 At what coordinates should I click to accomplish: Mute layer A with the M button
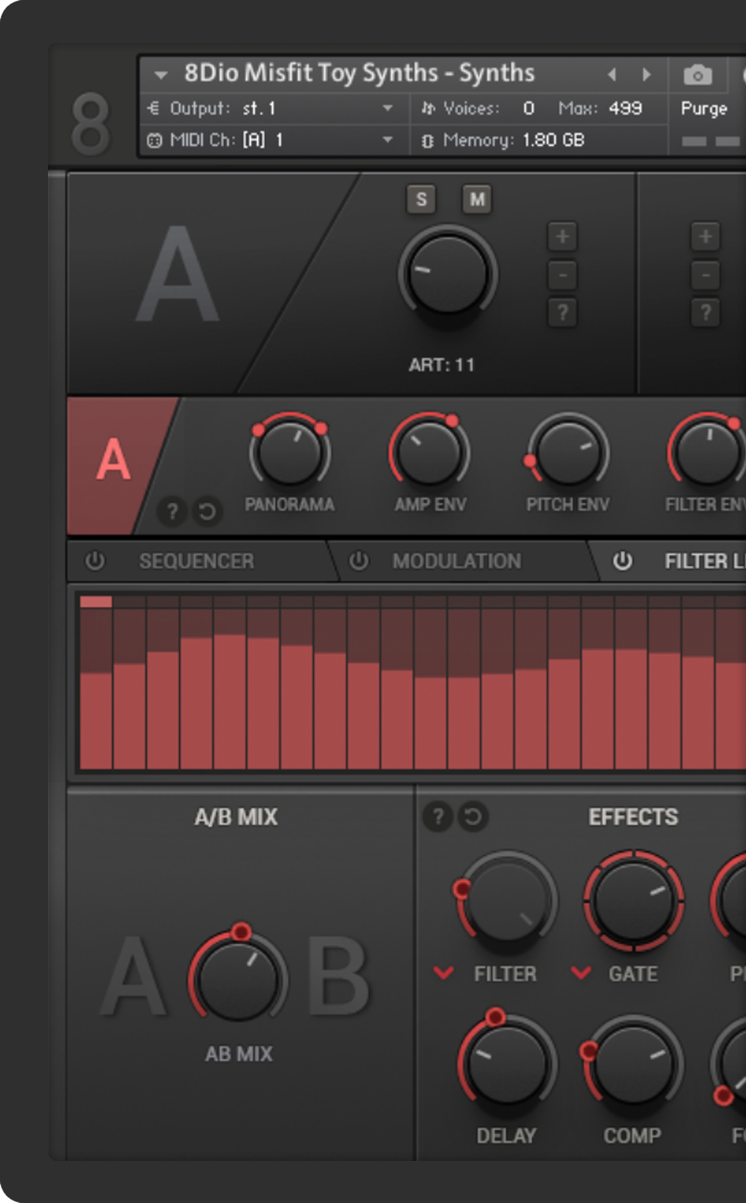pos(477,199)
